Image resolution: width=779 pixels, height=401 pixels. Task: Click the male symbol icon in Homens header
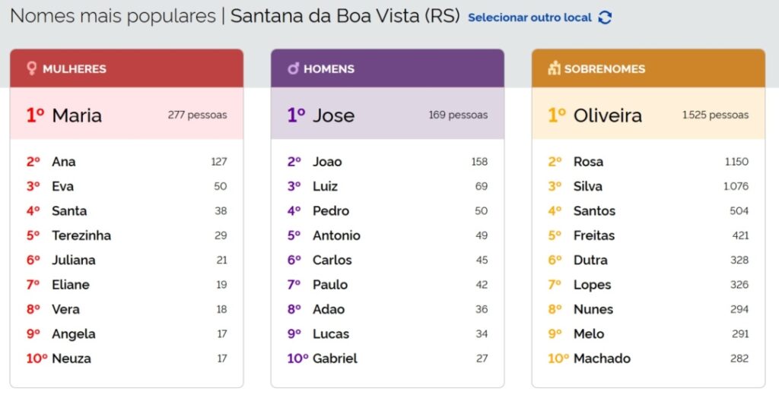coord(293,68)
